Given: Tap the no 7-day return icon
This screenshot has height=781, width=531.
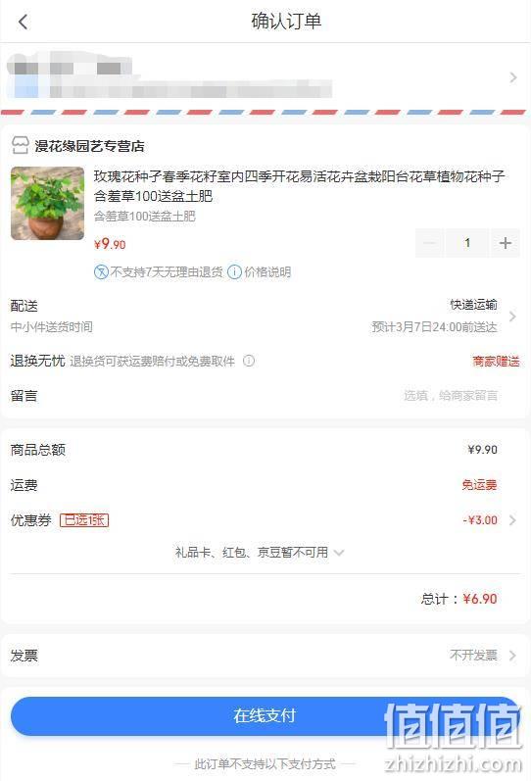Looking at the screenshot, I should pos(101,272).
